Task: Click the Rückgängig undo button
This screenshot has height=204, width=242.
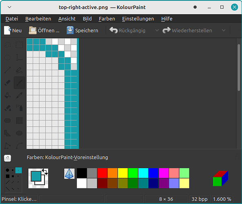Action: click(127, 31)
